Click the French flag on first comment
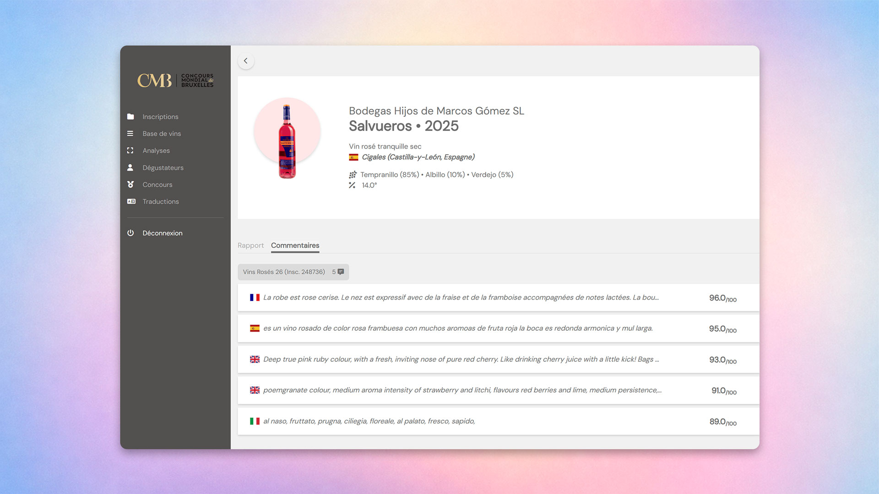This screenshot has height=494, width=879. click(255, 297)
